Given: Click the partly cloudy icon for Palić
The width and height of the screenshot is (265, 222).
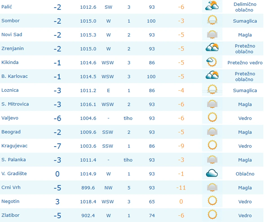Looking at the screenshot, I should [212, 6].
